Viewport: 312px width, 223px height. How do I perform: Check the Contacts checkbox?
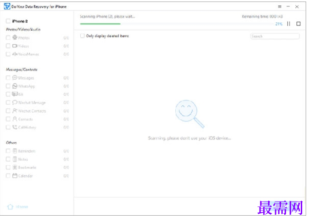[x=8, y=119]
